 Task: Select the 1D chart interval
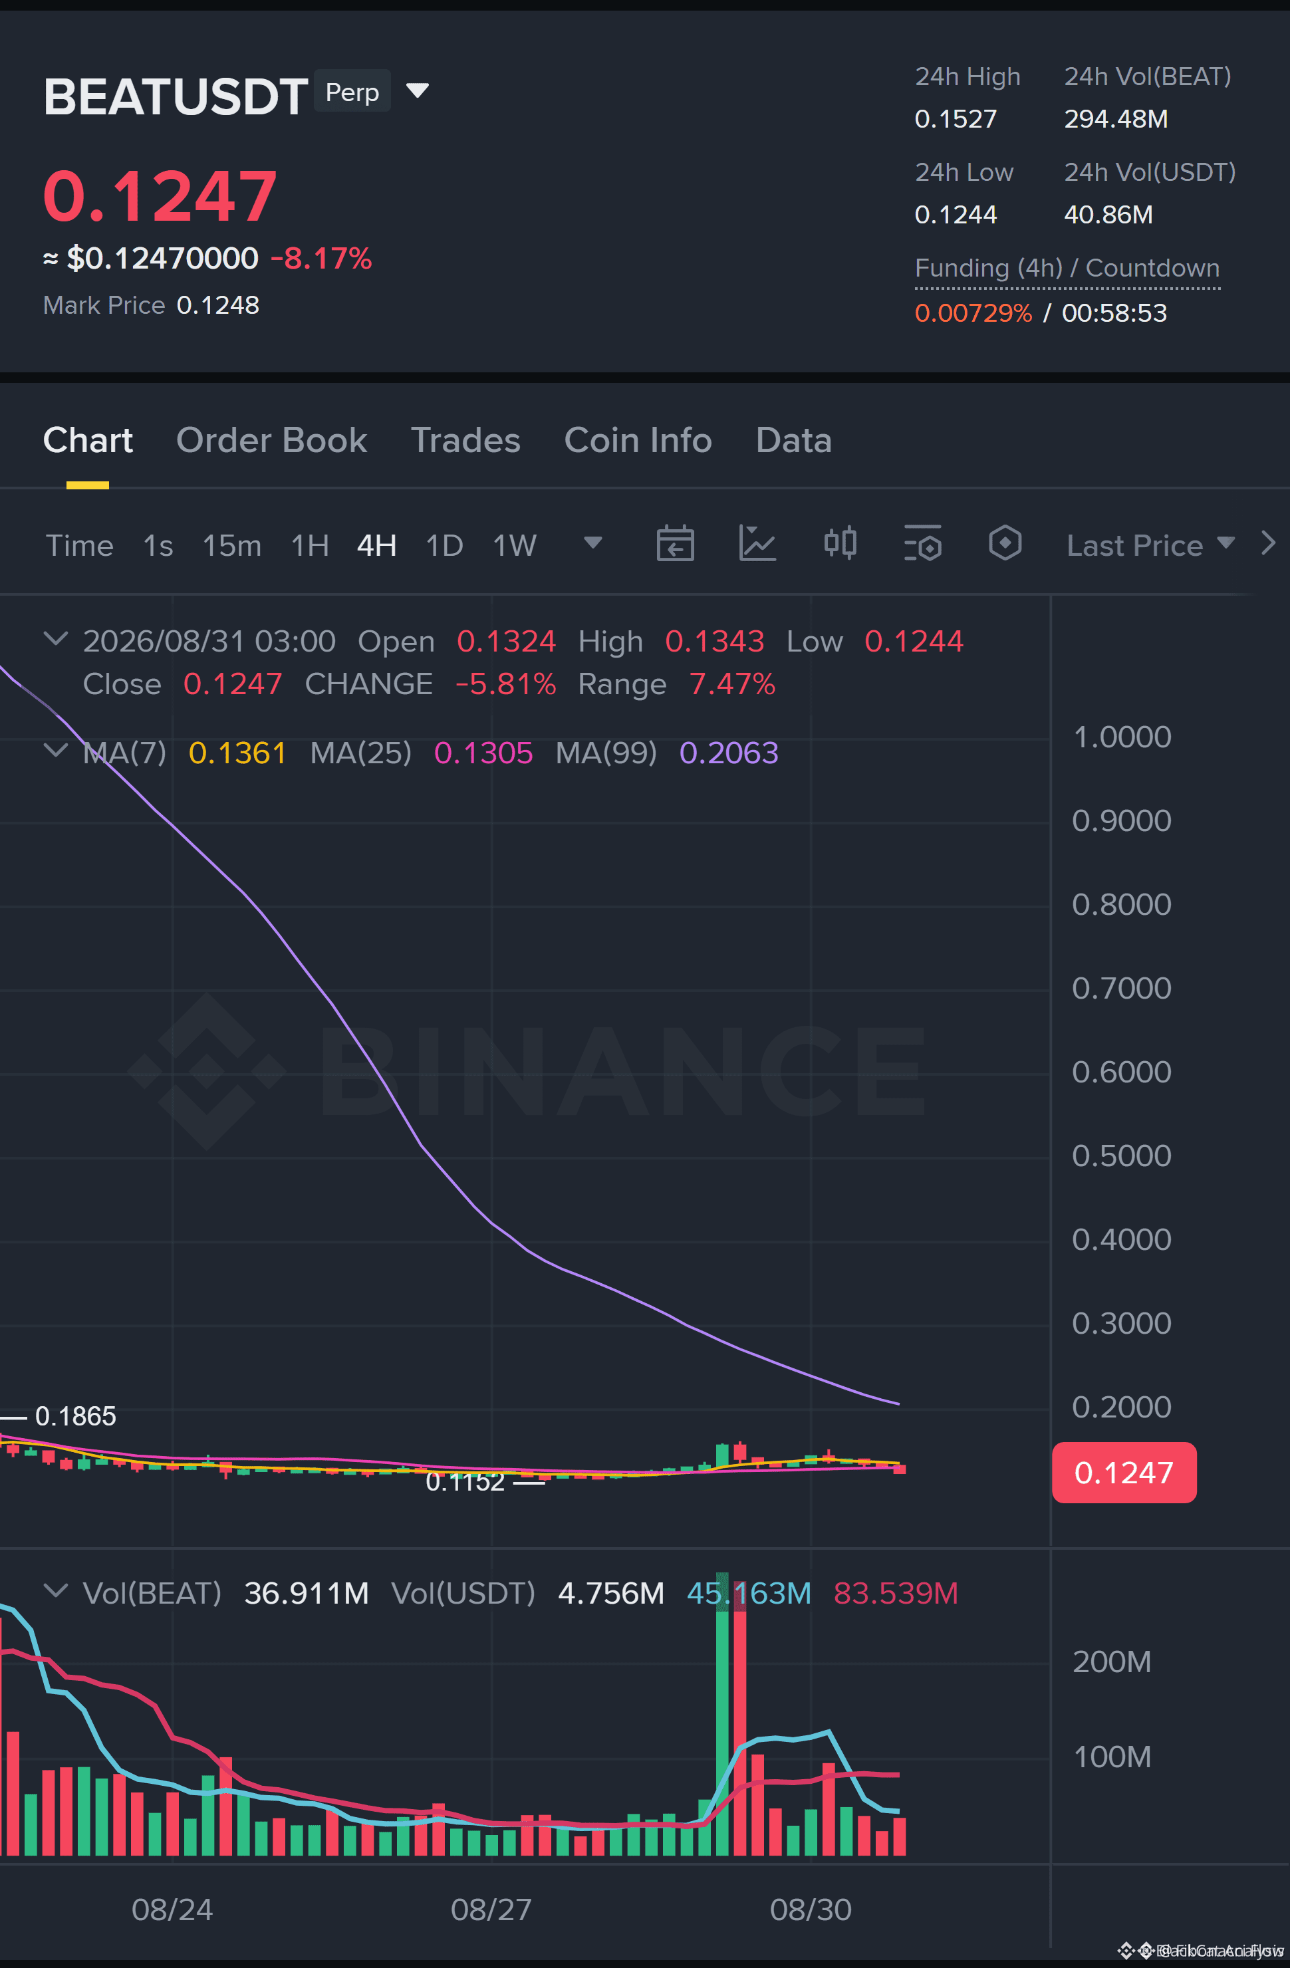pos(444,545)
